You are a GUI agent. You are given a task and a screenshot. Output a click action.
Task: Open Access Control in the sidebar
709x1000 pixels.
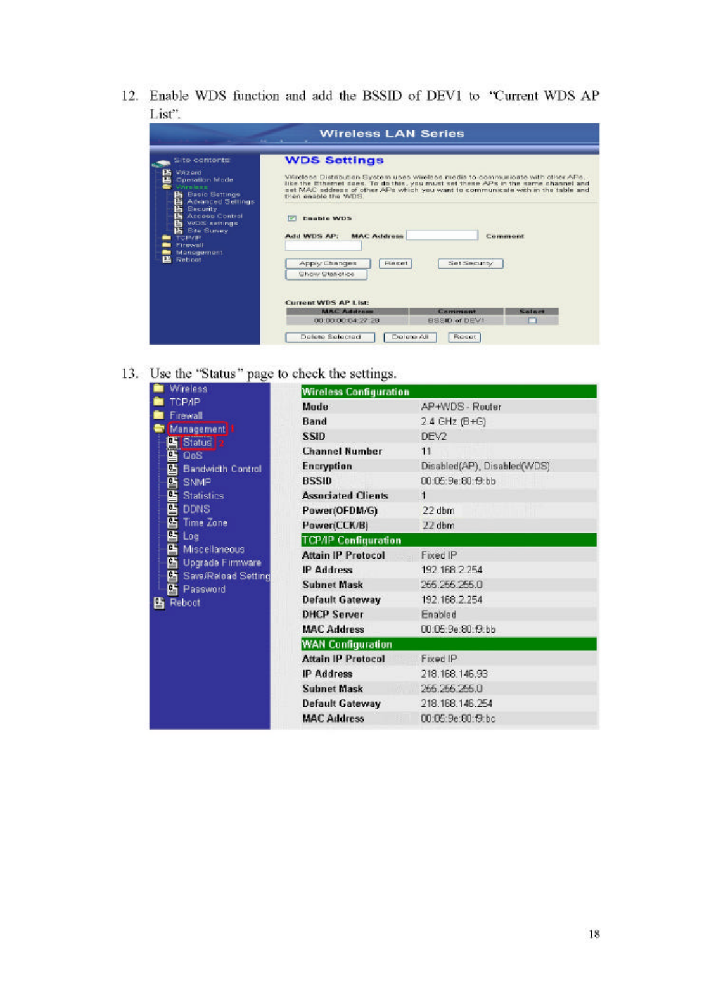pyautogui.click(x=215, y=216)
